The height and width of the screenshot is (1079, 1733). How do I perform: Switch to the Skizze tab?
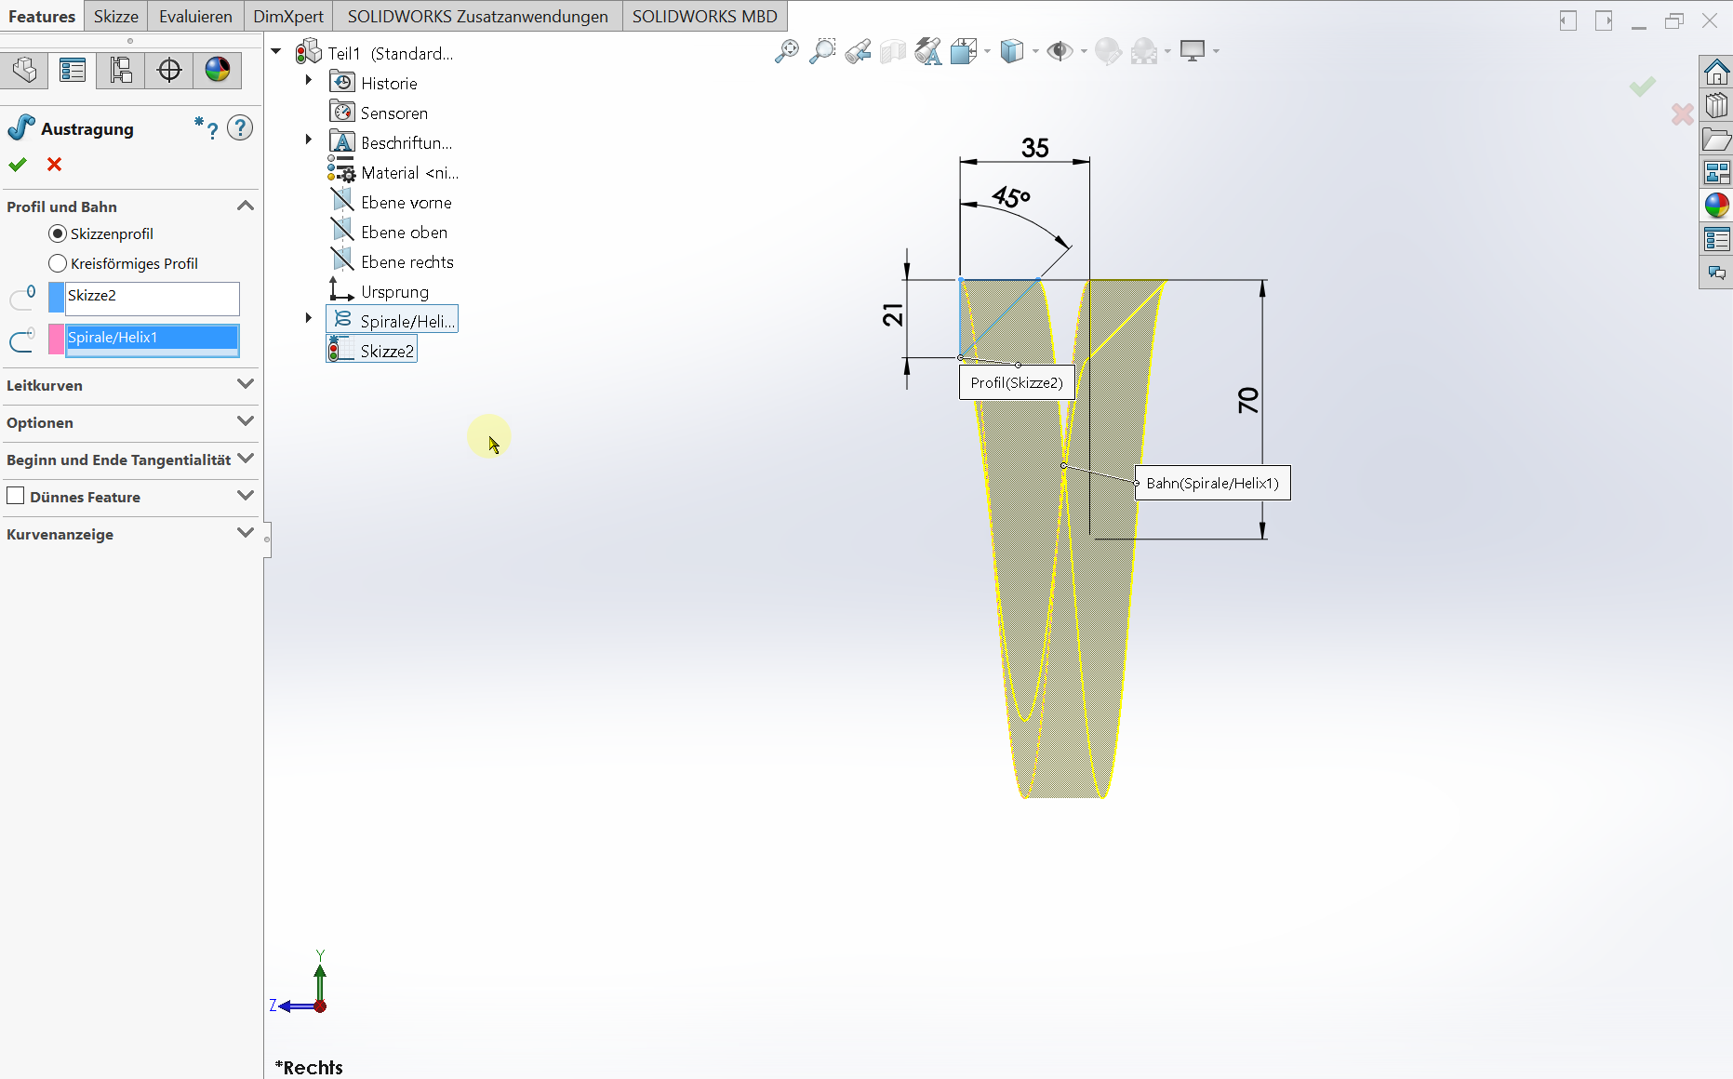116,17
